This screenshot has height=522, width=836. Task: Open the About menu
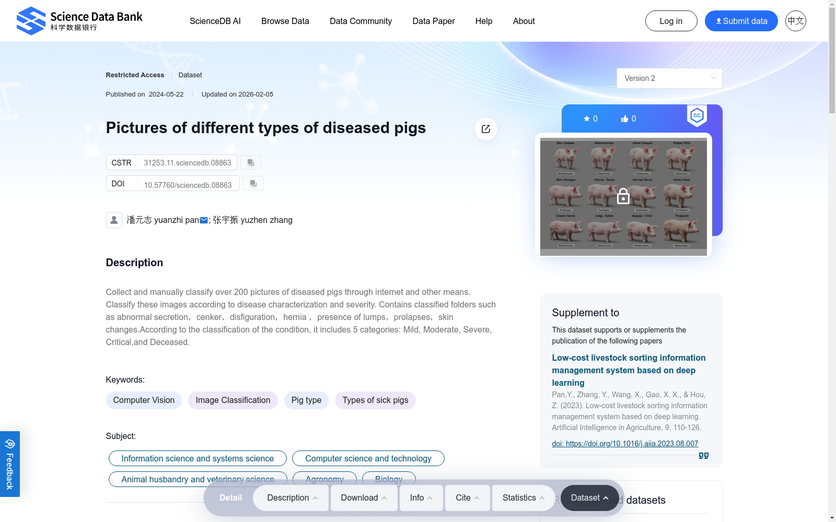click(524, 21)
